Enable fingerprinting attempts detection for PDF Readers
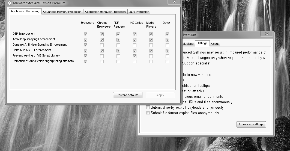Screen dimensions: 290x151 click(118, 62)
